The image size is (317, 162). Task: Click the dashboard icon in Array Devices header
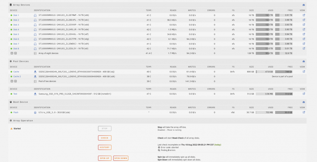pyautogui.click(x=304, y=5)
